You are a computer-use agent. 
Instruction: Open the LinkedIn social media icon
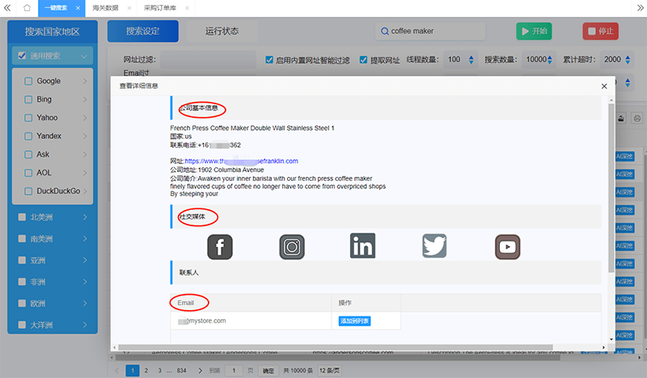point(362,246)
